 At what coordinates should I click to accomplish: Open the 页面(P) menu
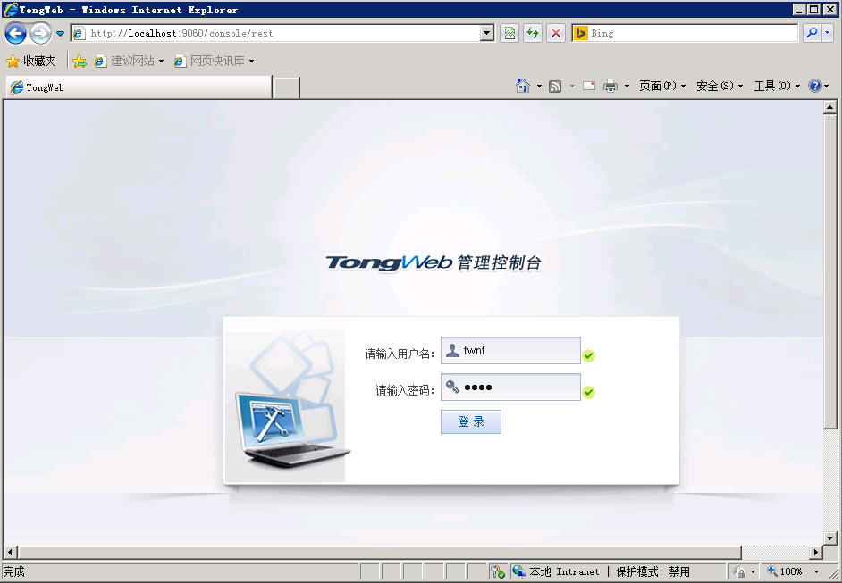tap(662, 86)
